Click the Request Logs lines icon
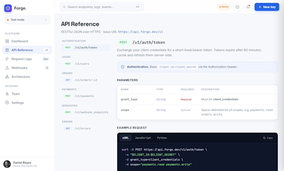Viewport: 284px width, 171px height. pos(7,59)
